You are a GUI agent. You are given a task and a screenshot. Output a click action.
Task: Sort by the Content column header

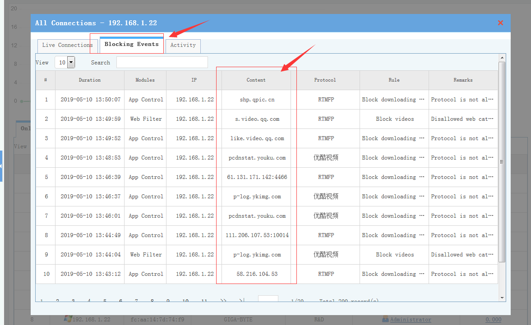pyautogui.click(x=256, y=80)
